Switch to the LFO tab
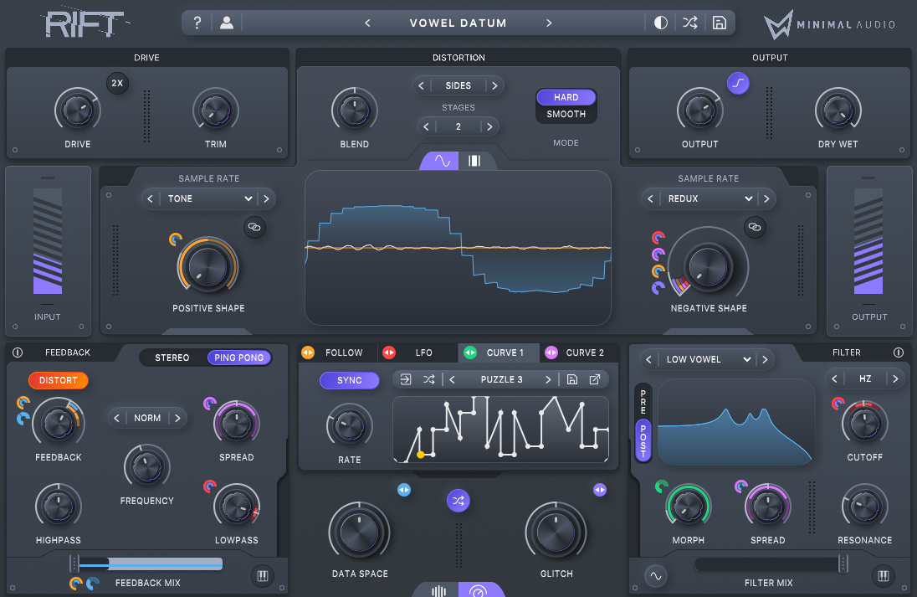The width and height of the screenshot is (917, 597). tap(418, 353)
